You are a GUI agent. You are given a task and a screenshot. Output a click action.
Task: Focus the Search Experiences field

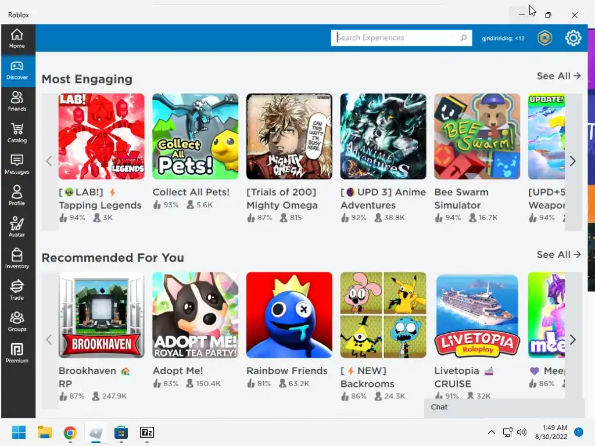[401, 38]
